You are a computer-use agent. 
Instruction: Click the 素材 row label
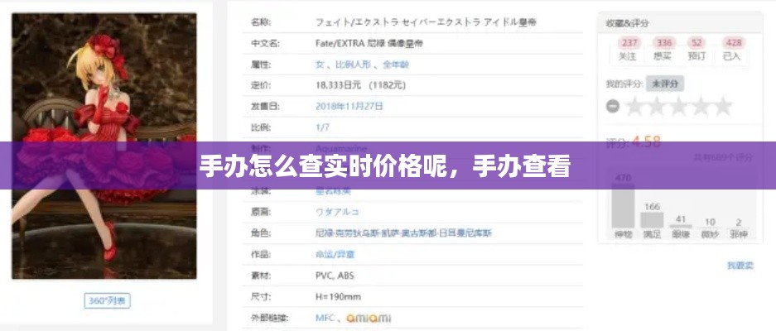pos(261,276)
